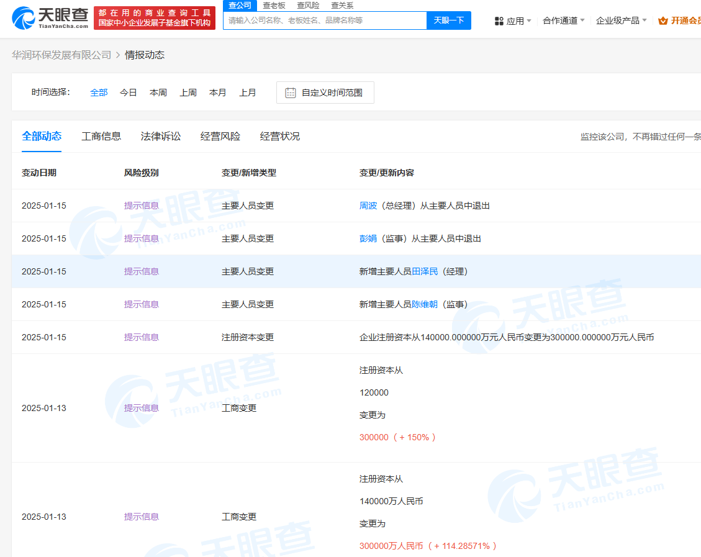Open 自定义时间范围 date picker
The image size is (701, 557).
coord(325,93)
